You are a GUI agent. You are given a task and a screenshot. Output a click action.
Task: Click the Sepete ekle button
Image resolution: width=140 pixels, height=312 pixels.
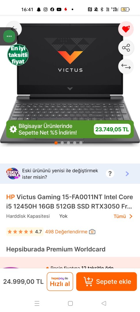click(107, 282)
